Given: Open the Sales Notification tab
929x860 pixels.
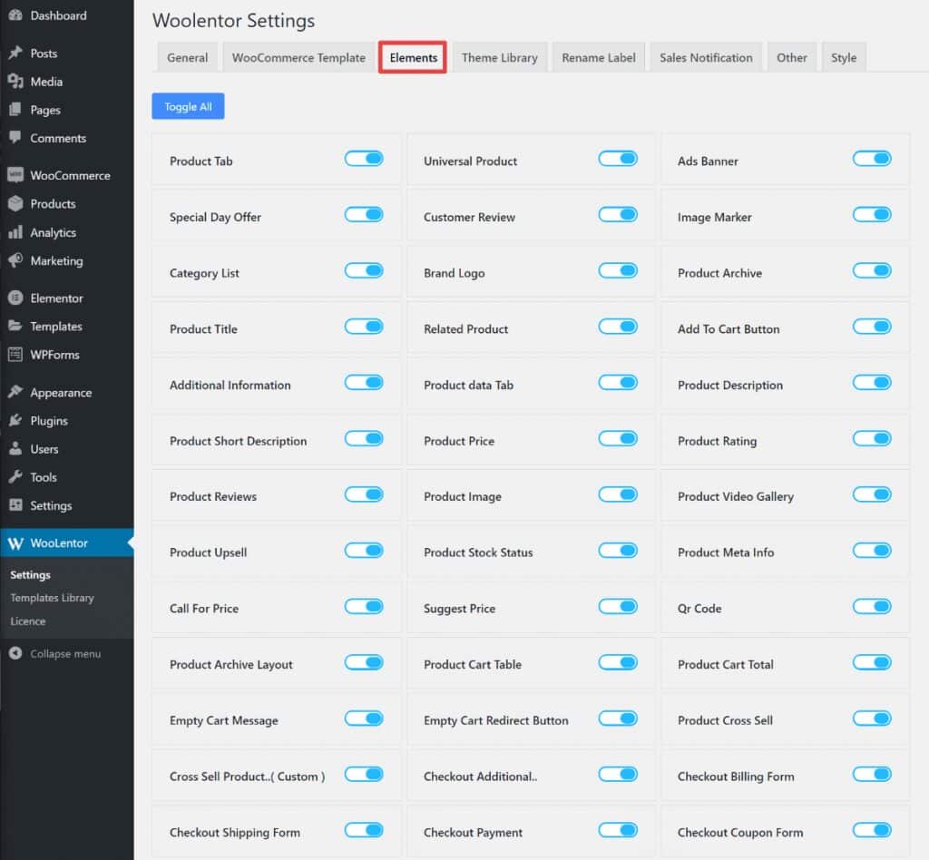Looking at the screenshot, I should pyautogui.click(x=706, y=57).
